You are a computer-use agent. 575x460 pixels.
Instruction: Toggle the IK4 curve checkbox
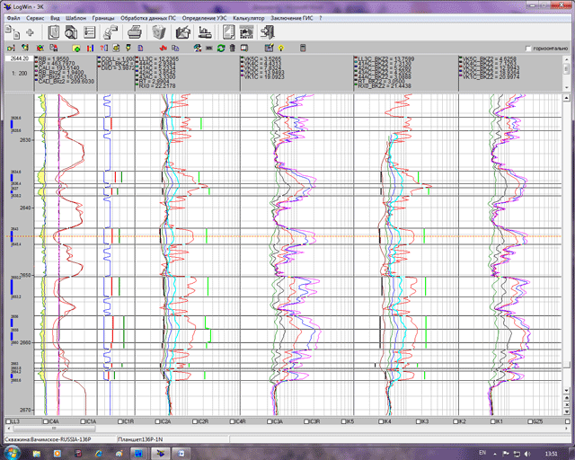coord(381,421)
